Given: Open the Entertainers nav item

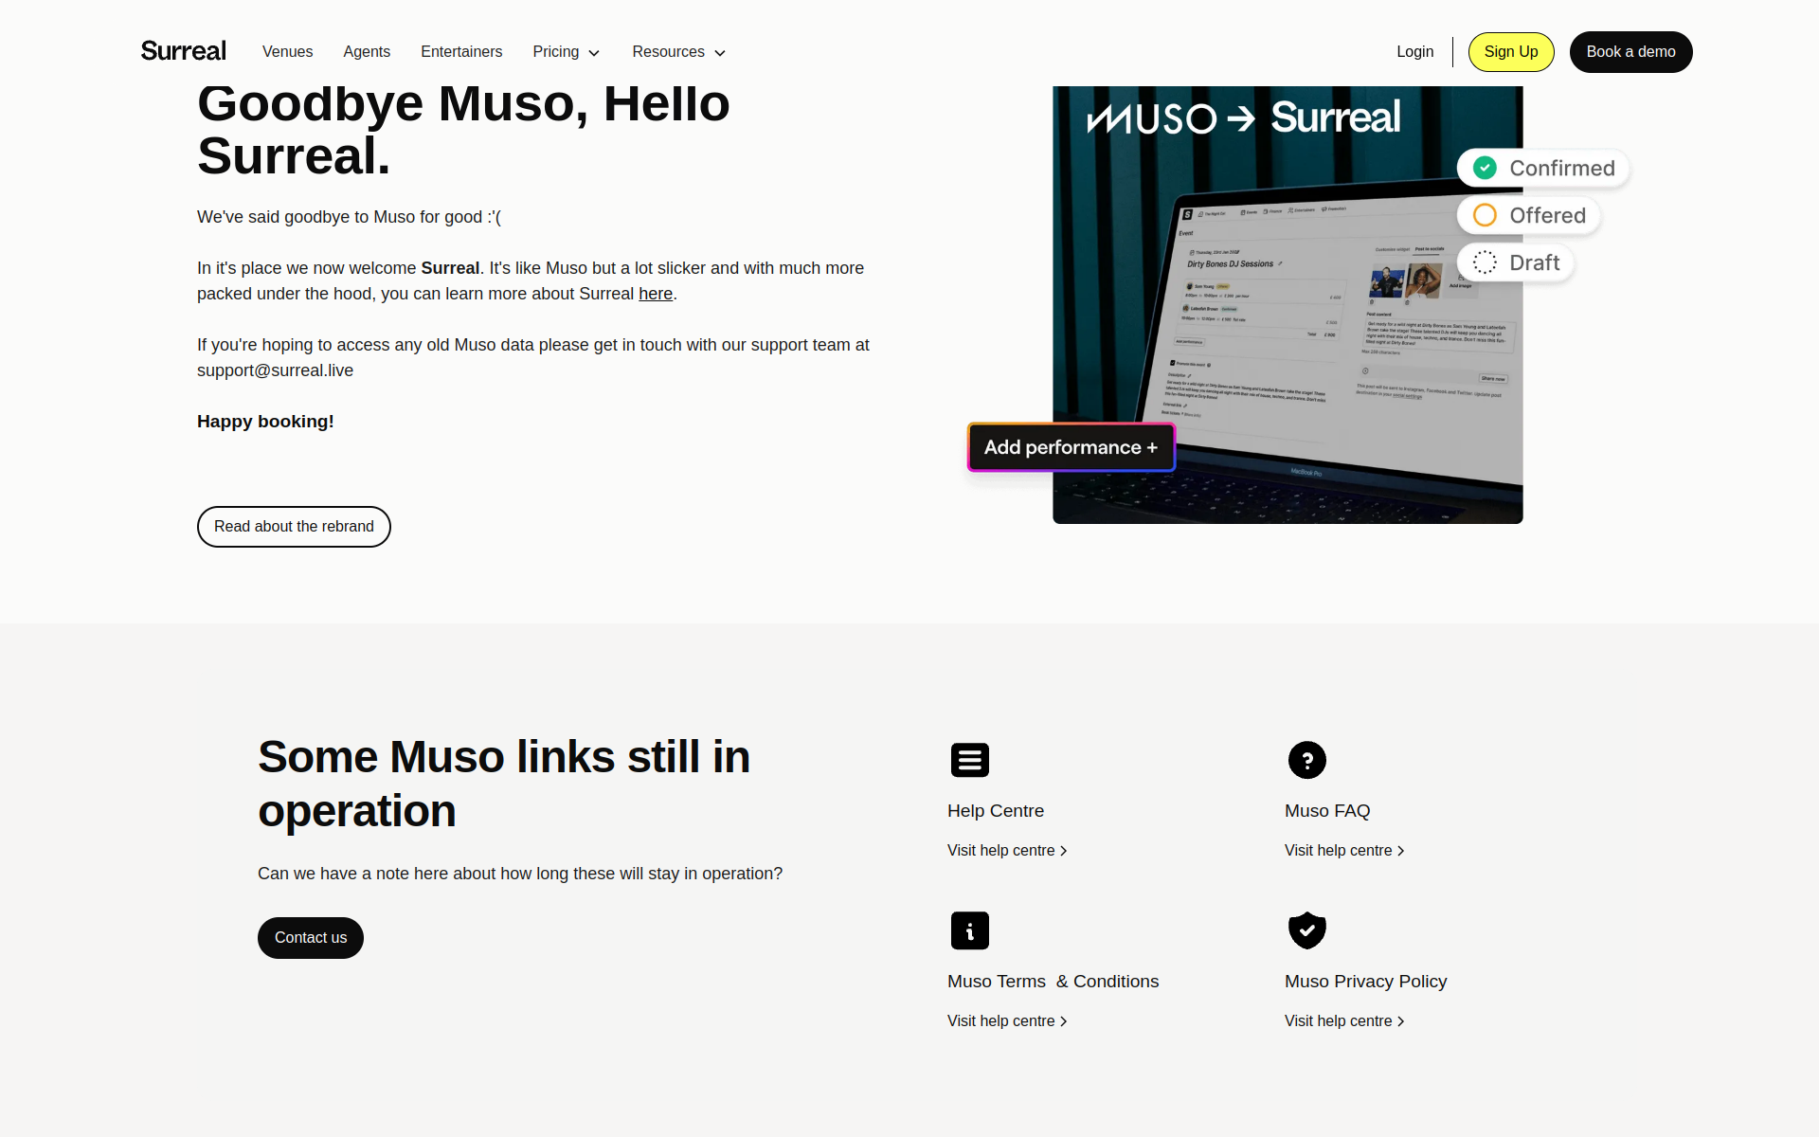Looking at the screenshot, I should [461, 52].
